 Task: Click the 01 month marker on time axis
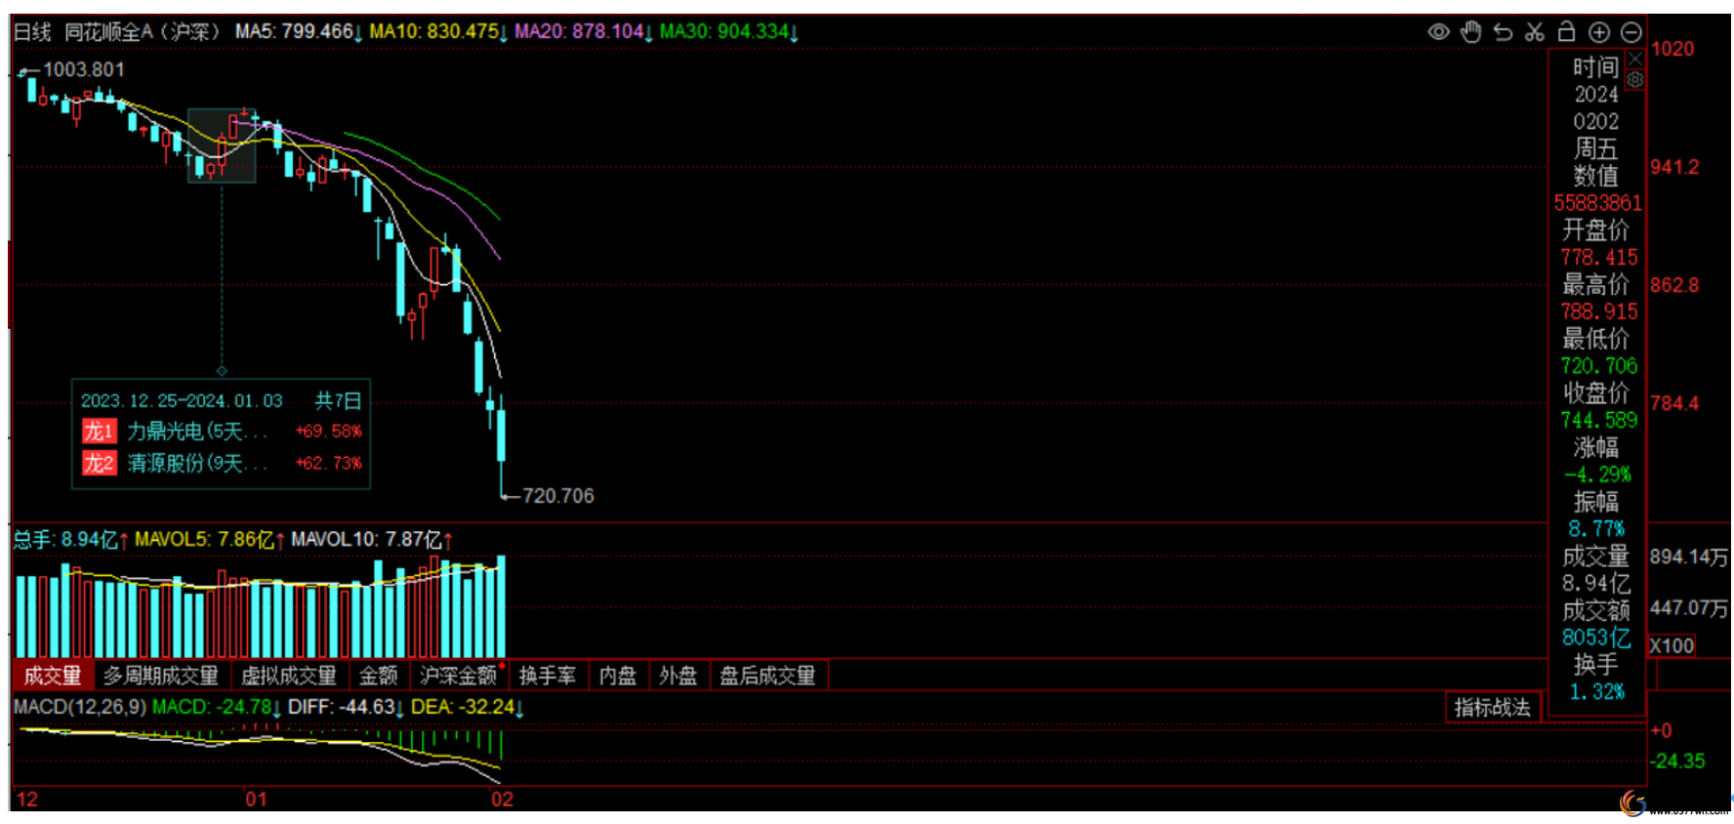pos(256,800)
